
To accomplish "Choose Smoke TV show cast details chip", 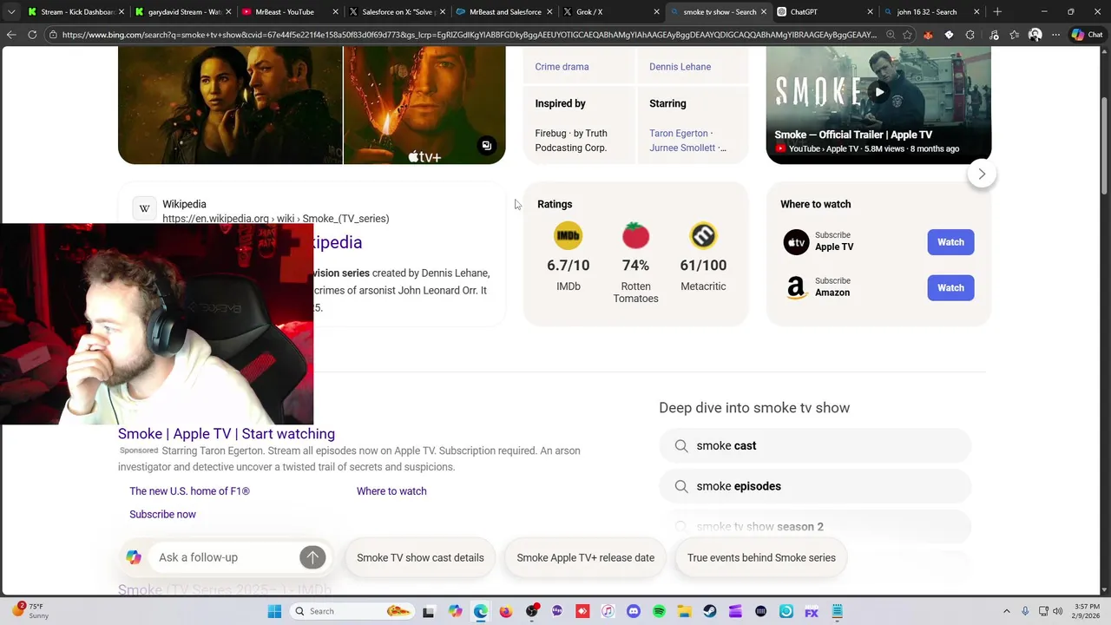I will tap(420, 557).
